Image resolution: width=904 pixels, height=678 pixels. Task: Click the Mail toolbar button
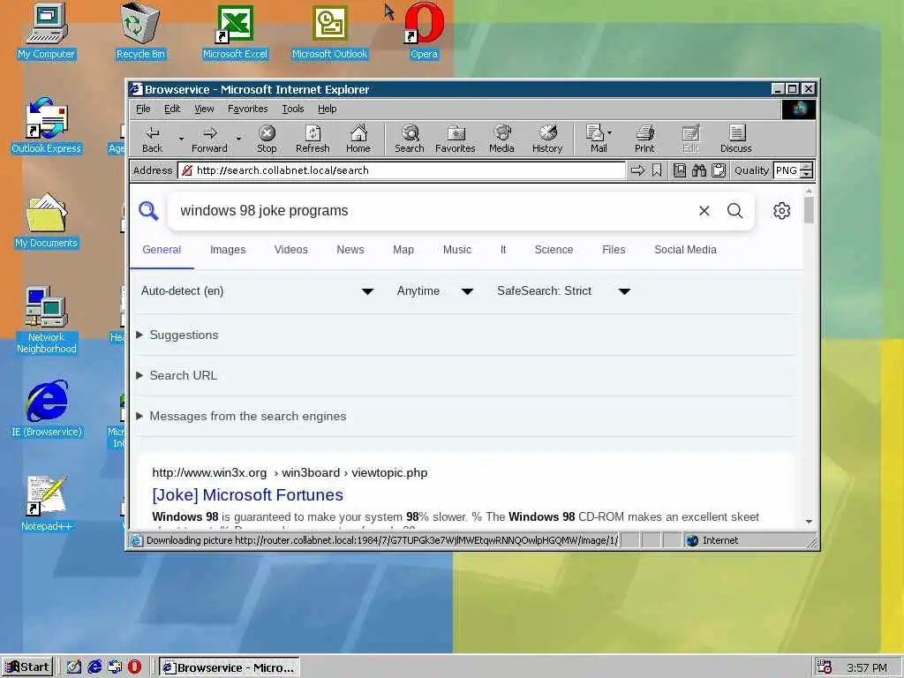[x=596, y=139]
